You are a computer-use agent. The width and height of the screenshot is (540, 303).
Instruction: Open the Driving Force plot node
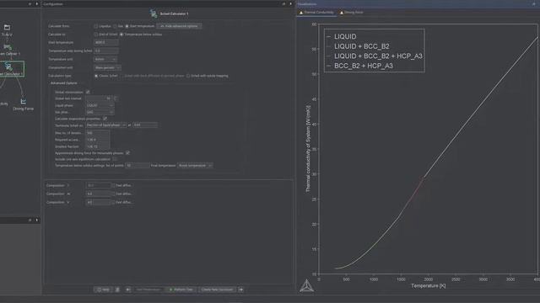23,104
